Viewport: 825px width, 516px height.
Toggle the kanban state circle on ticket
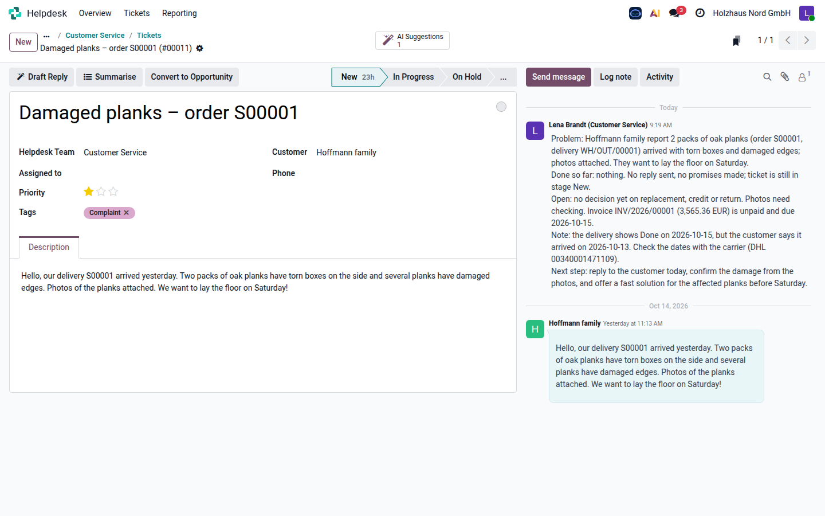[501, 107]
